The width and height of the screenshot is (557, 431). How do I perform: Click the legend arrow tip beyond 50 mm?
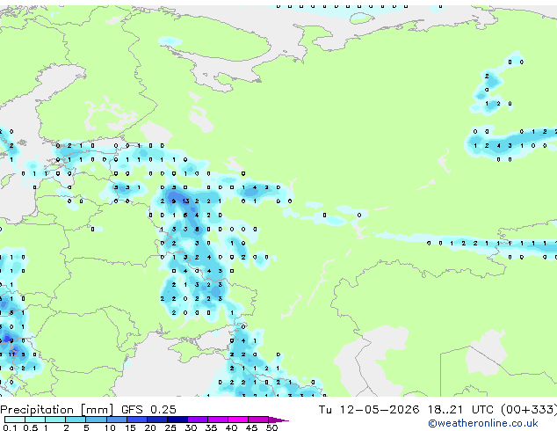(279, 420)
